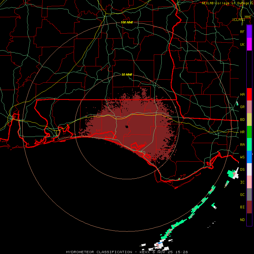The width and height of the screenshot is (254, 254).
Task: Select the HA legend label
Action: tap(242, 95)
